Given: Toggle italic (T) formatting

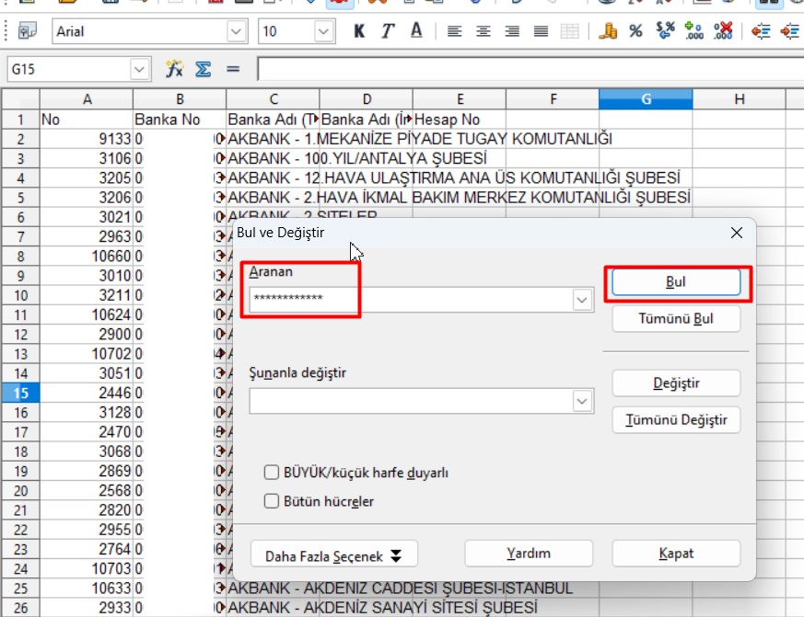Looking at the screenshot, I should [x=388, y=32].
